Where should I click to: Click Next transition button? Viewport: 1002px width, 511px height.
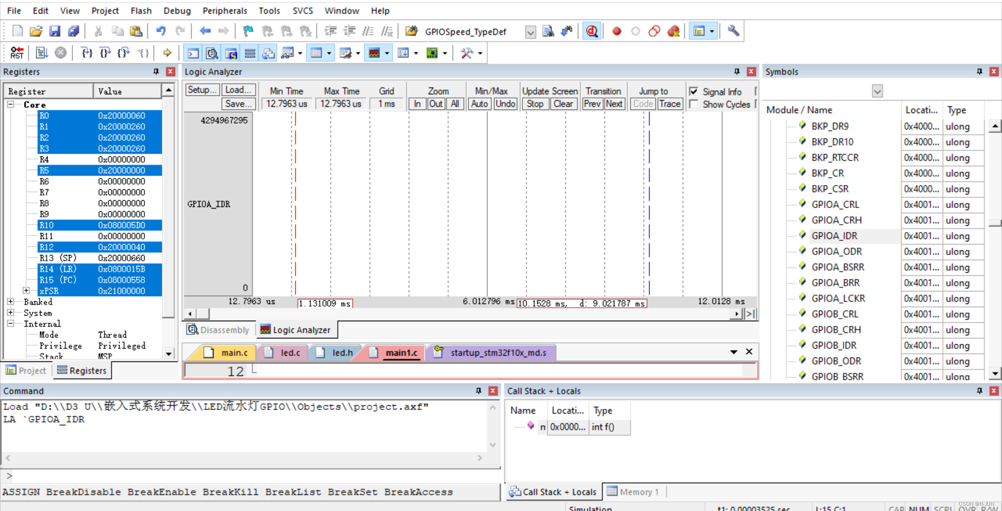tap(614, 104)
